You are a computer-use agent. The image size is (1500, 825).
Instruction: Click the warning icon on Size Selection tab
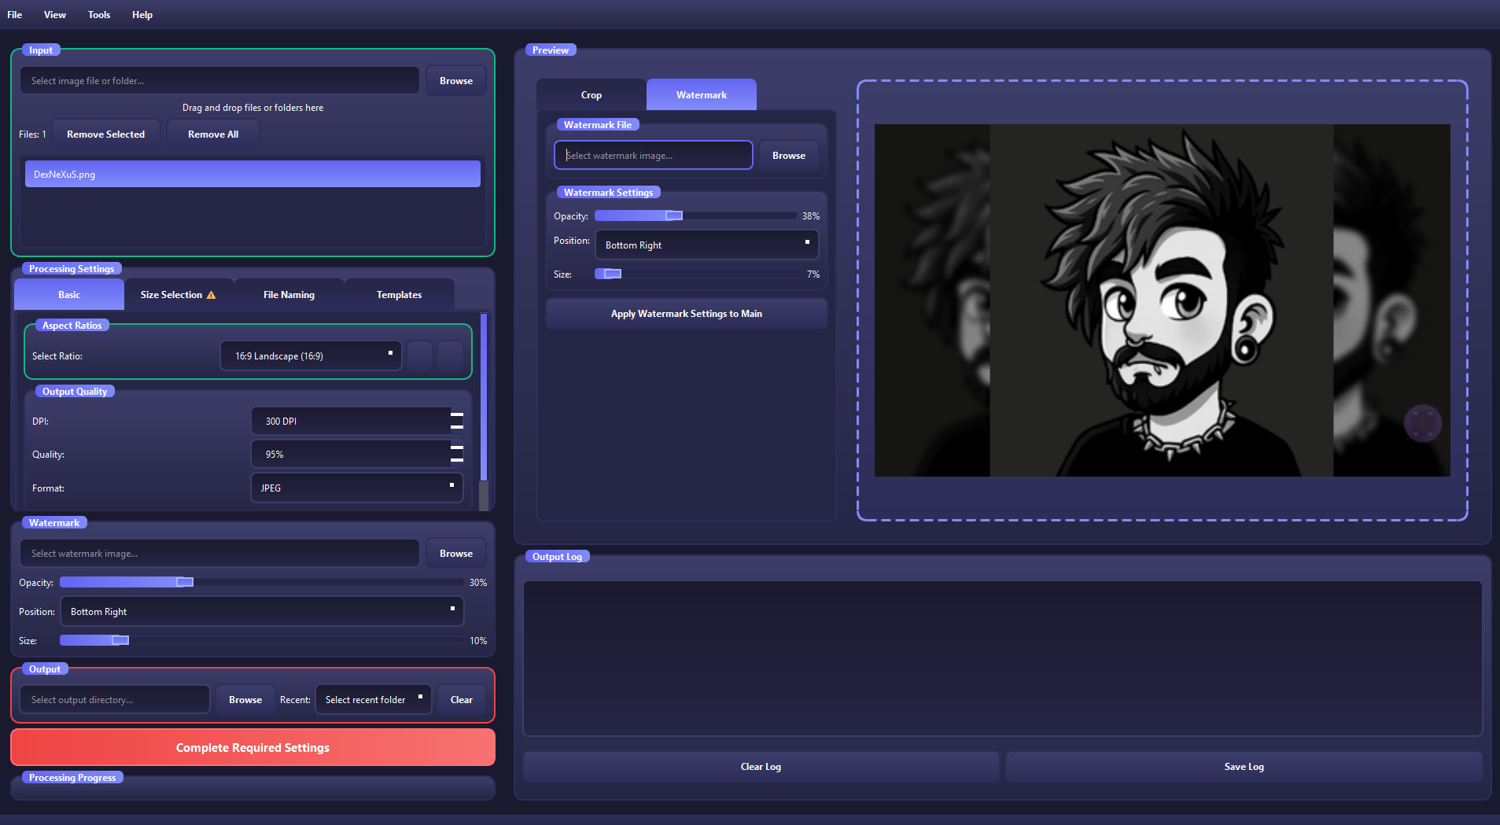click(211, 294)
